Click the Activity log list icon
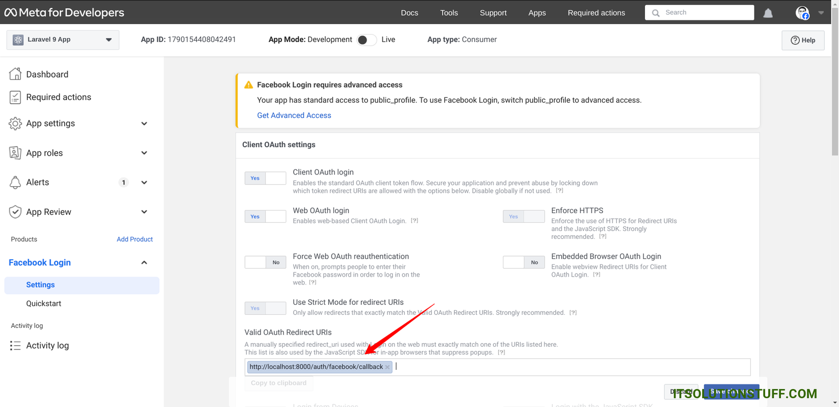Screen dimensions: 839x407 pyautogui.click(x=15, y=346)
